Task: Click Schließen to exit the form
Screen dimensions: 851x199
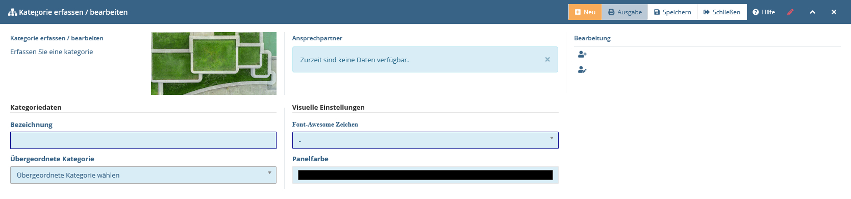Action: click(722, 12)
